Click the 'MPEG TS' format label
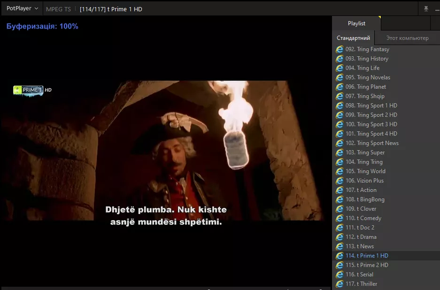 point(58,9)
